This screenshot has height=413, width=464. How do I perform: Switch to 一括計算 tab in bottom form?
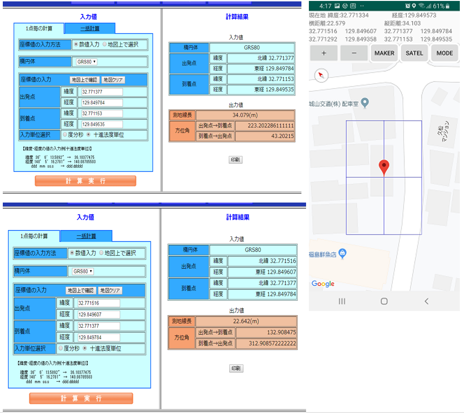pyautogui.click(x=86, y=236)
